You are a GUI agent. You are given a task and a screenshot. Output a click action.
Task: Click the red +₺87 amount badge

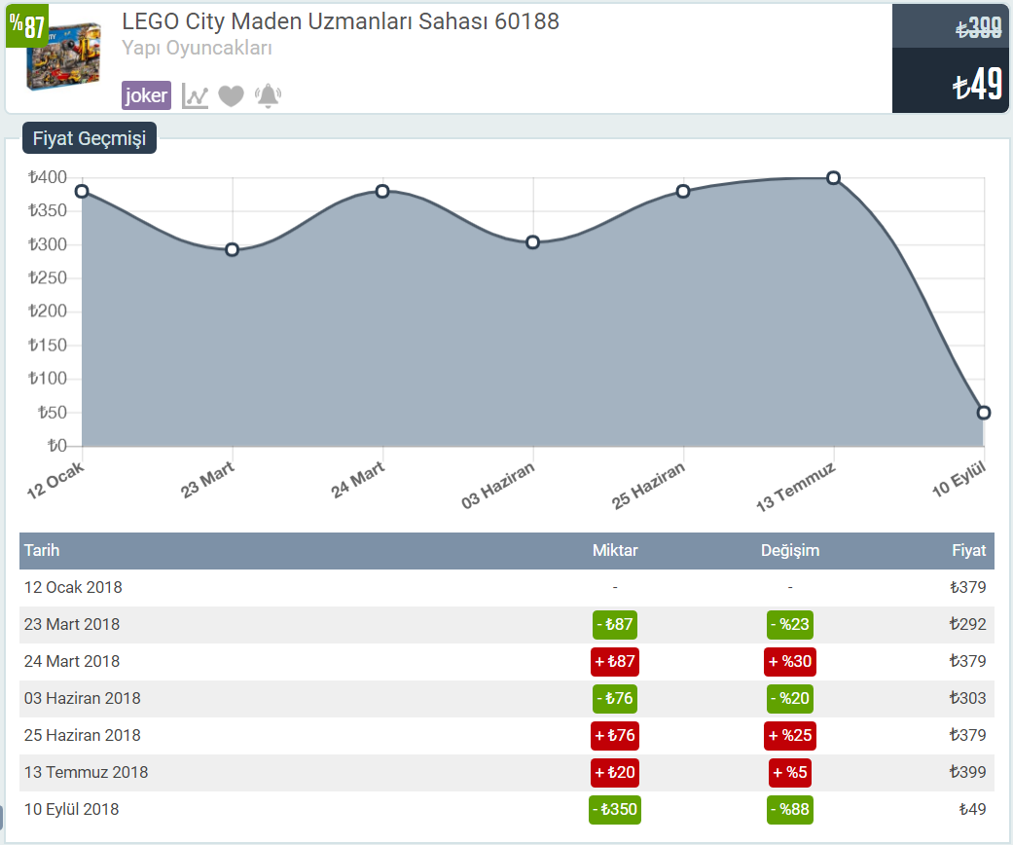[615, 661]
